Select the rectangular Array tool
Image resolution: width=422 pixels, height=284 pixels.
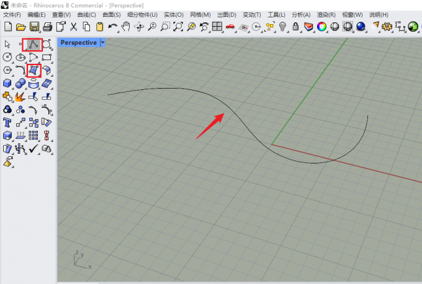[34, 136]
